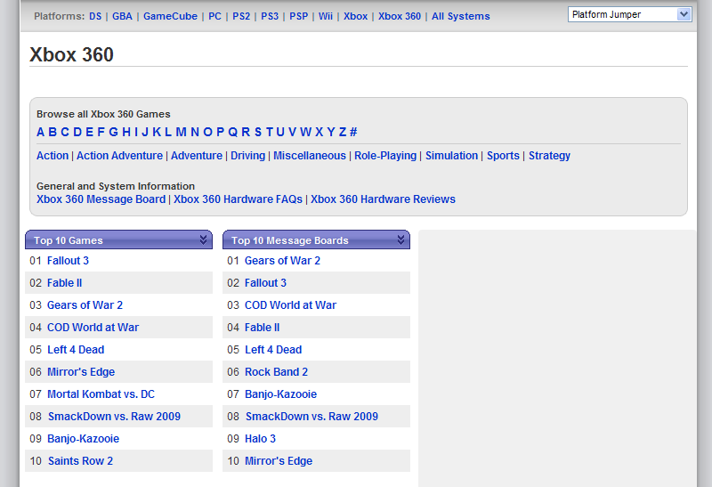This screenshot has width=712, height=487.
Task: Open Xbox 360 Hardware Reviews
Action: click(x=383, y=199)
